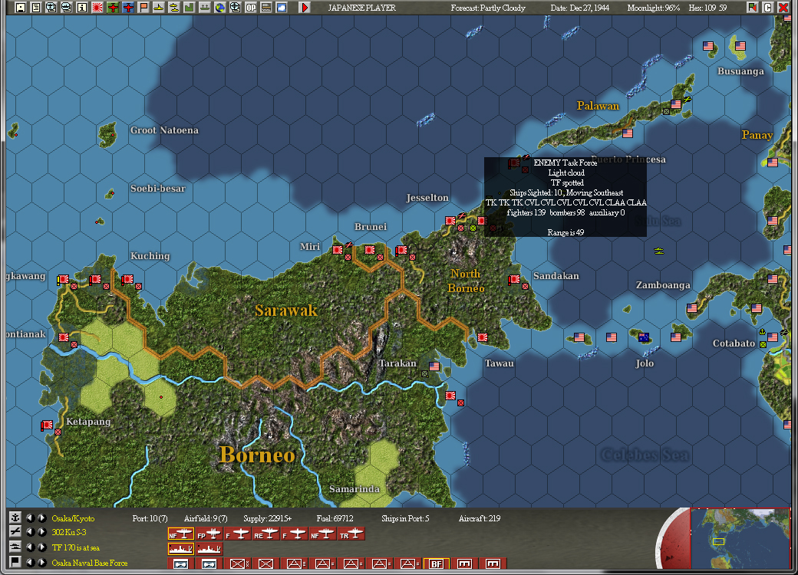Select the Japanese base flag at Jesselton
798x575 pixels.
click(450, 221)
